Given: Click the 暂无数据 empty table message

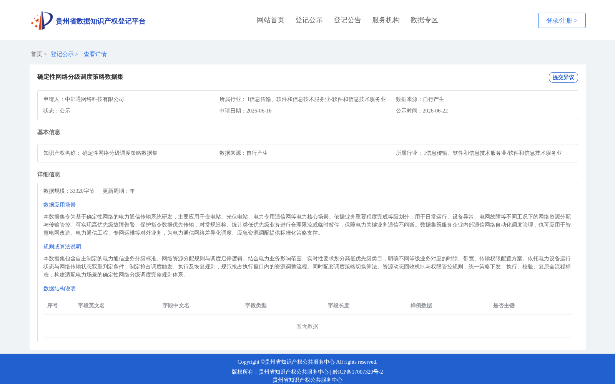Looking at the screenshot, I should tap(307, 326).
